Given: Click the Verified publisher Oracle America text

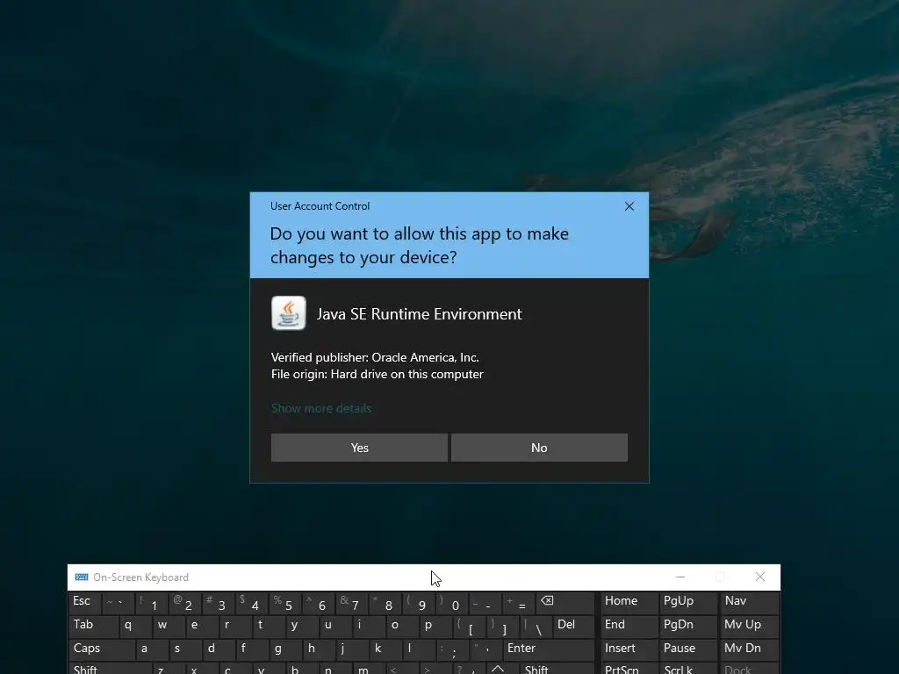Looking at the screenshot, I should pos(375,357).
